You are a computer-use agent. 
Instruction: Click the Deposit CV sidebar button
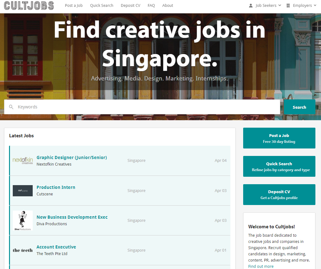[x=279, y=194]
